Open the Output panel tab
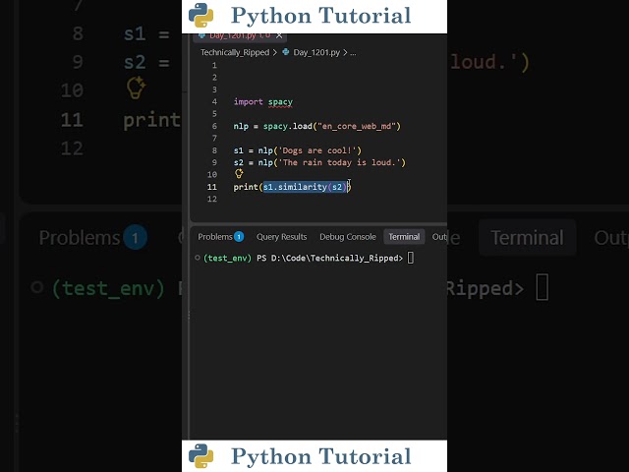 pyautogui.click(x=439, y=237)
